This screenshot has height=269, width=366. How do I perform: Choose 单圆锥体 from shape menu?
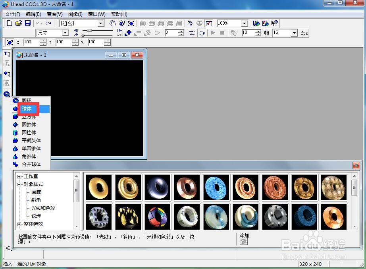[x=31, y=148]
